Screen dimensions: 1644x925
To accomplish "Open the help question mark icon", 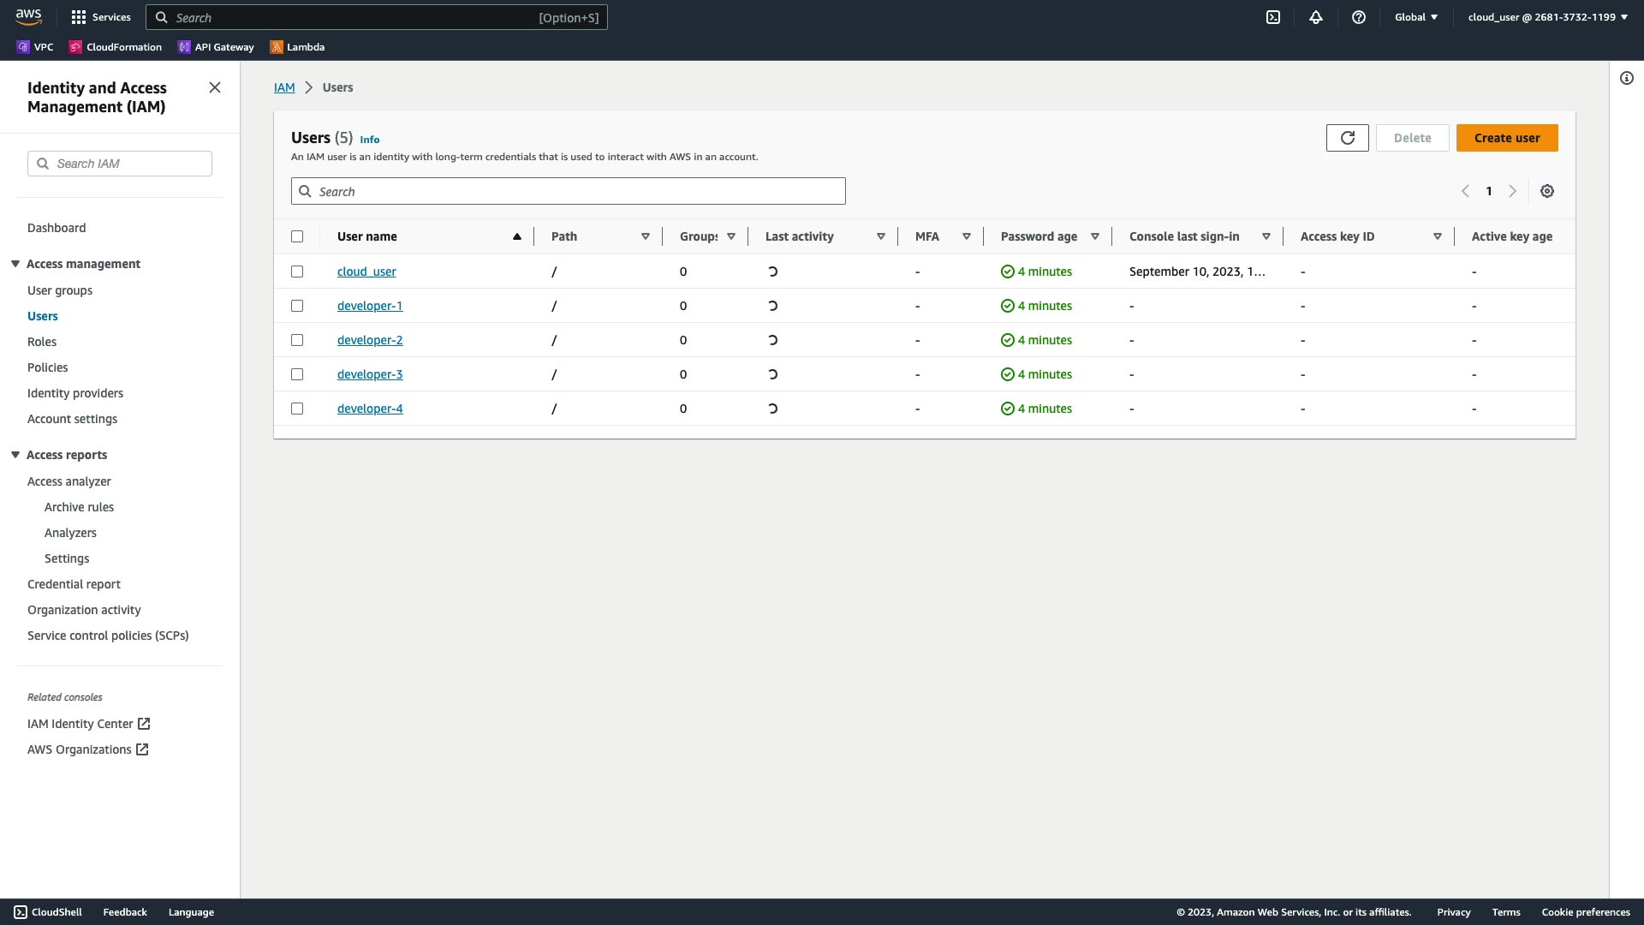I will pos(1359,17).
